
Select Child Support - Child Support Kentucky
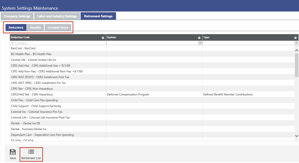(x=152, y=106)
